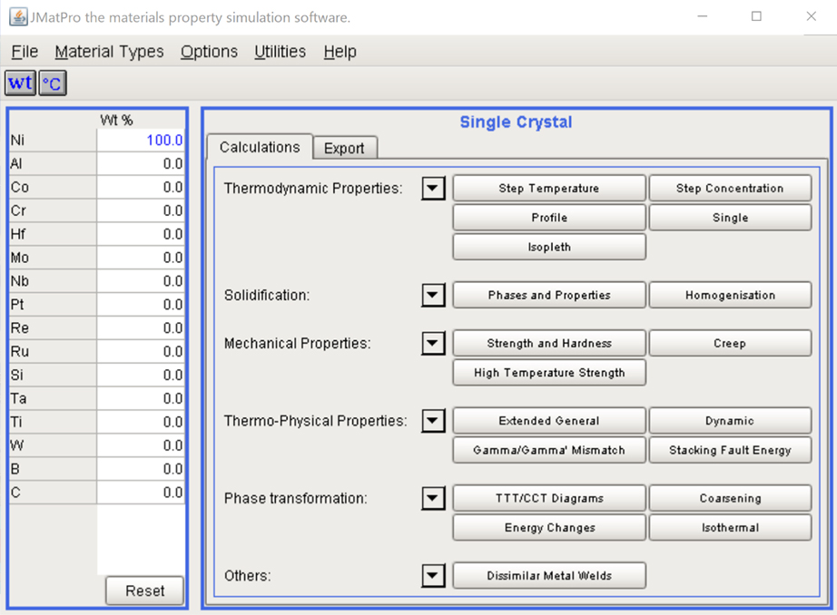Expand the Others dropdown arrow
837x615 pixels.
433,575
